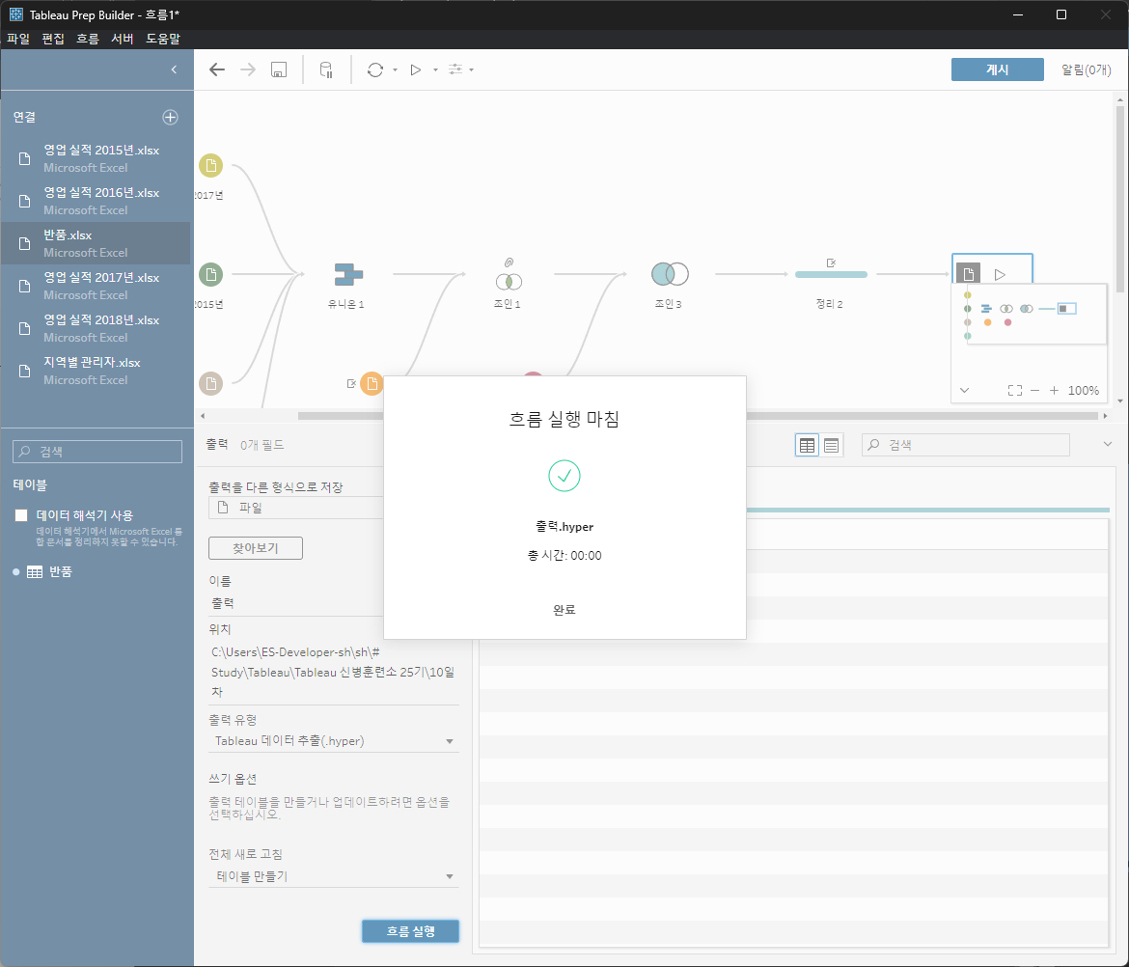Open 영업 실적 2016년.xlsx connection
Screen dimensions: 1129x967
click(96, 201)
